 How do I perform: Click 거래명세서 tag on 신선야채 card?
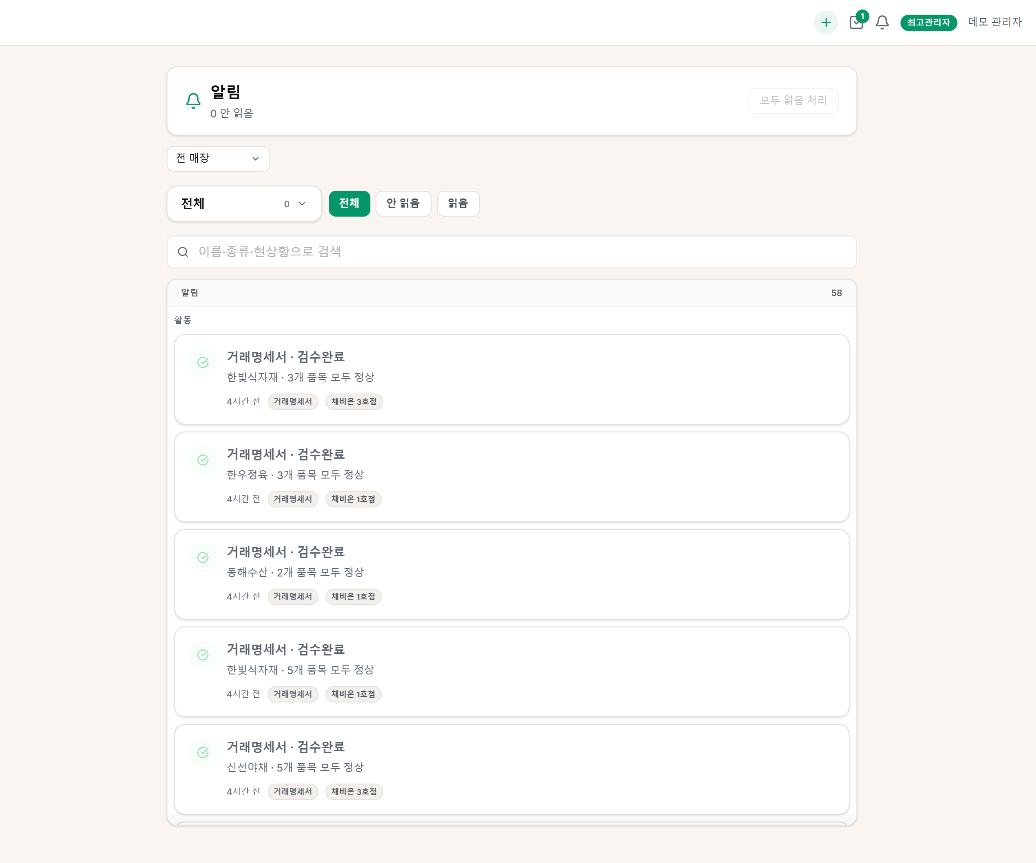[x=293, y=791]
